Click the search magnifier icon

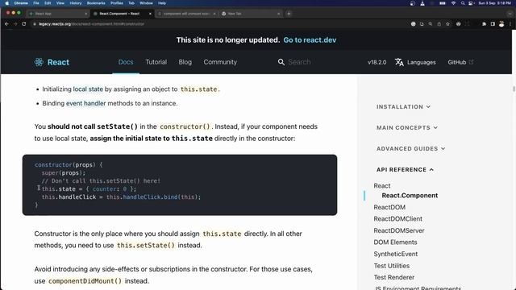click(x=281, y=62)
